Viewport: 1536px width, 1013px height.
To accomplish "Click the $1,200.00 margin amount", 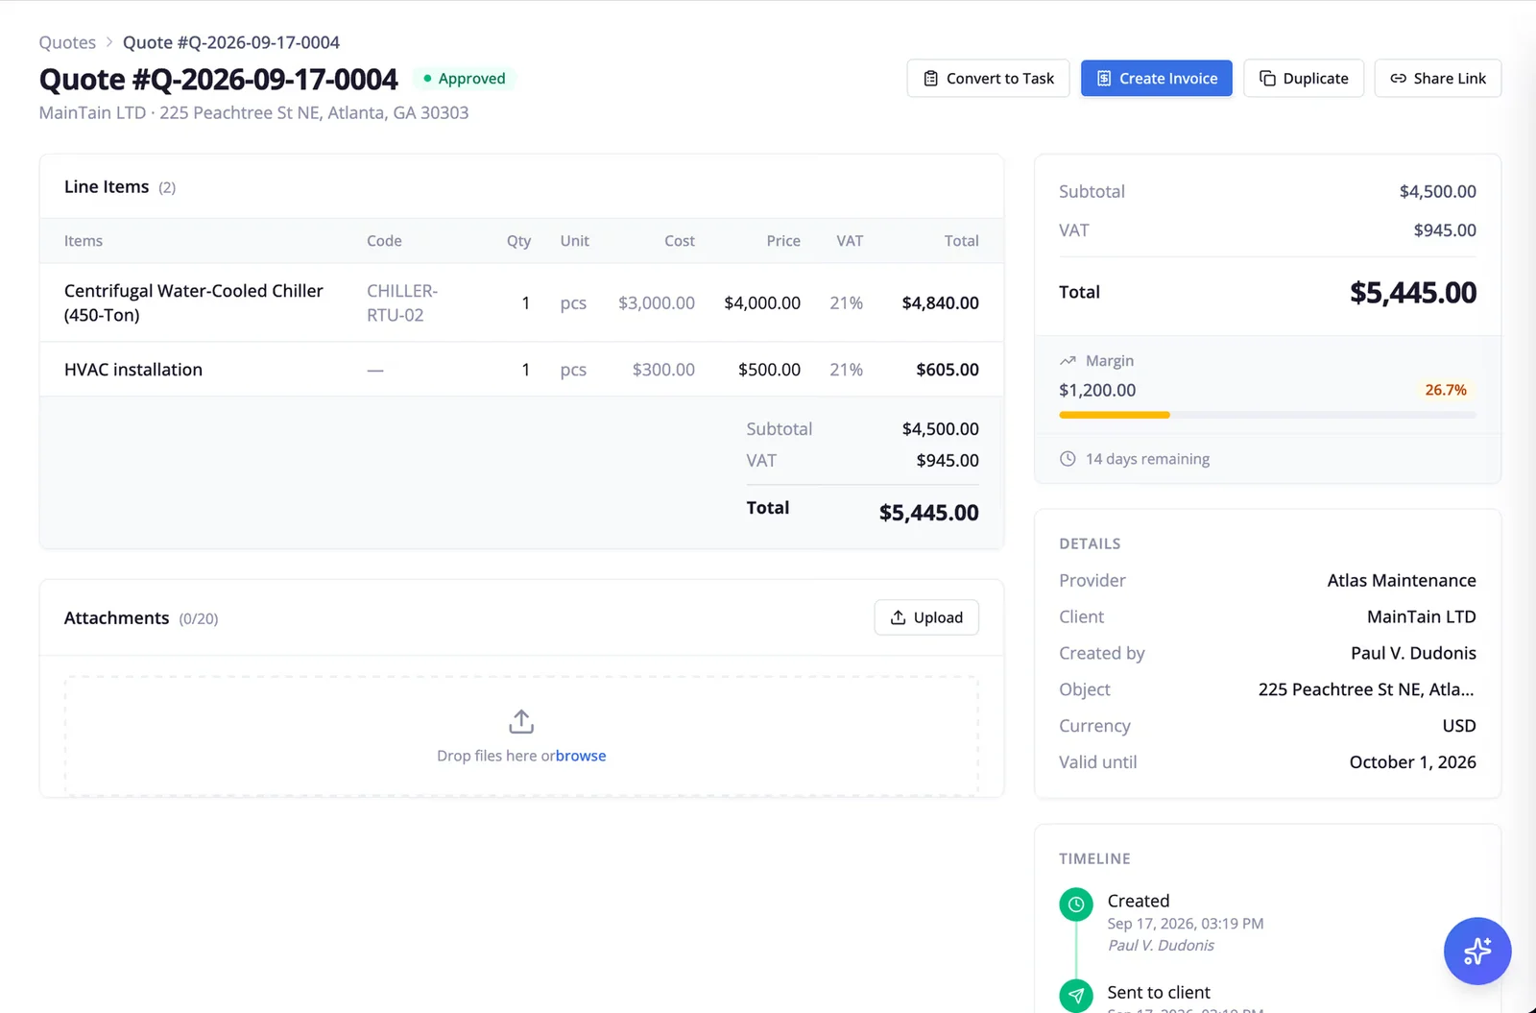I will (1097, 390).
